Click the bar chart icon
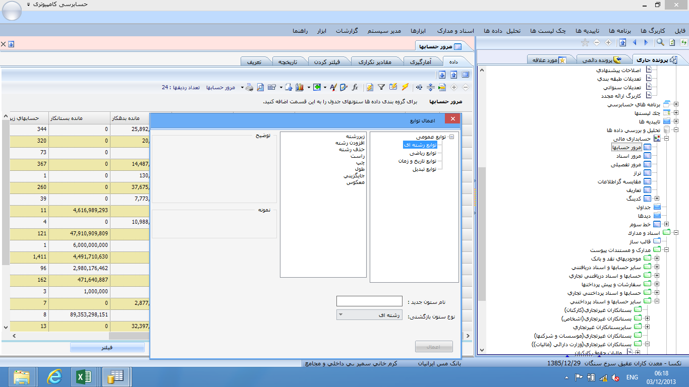689x387 pixels. [x=300, y=87]
